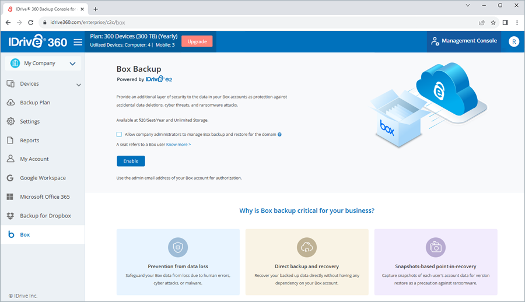Click the help icon beside domain checkbox
Viewport: 525px width, 302px height.
pyautogui.click(x=279, y=135)
